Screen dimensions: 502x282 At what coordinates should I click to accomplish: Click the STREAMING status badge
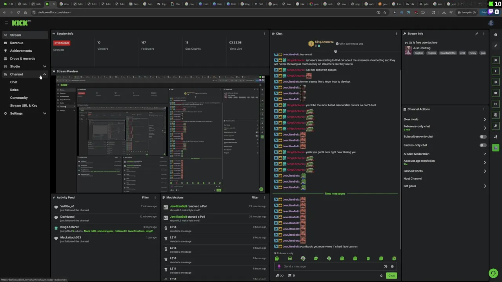pos(62,43)
